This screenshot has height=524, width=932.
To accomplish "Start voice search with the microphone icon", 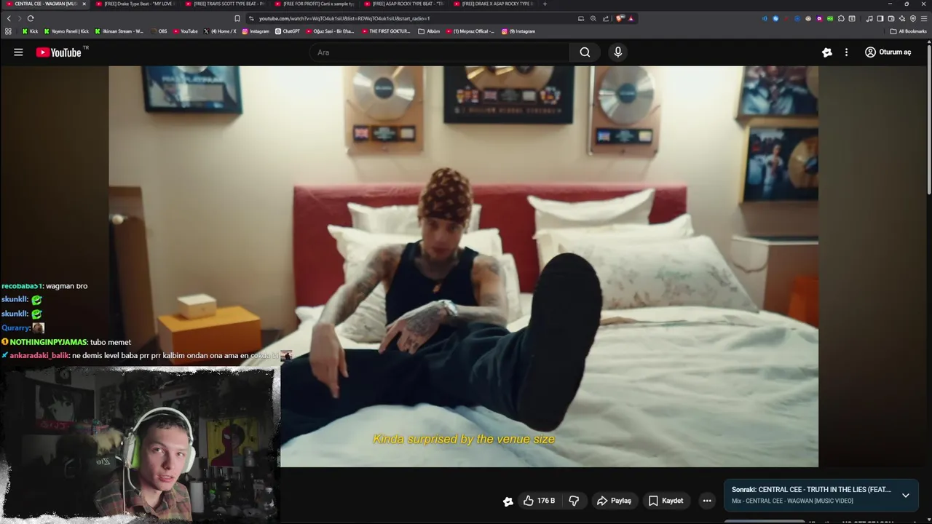I will 617,52.
